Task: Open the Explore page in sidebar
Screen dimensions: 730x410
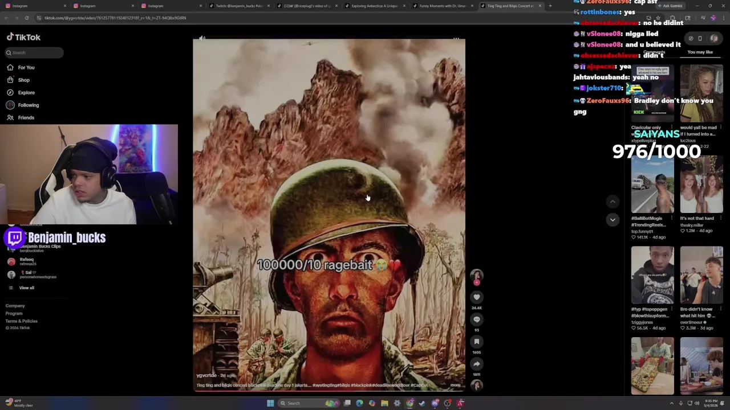Action: point(21,92)
